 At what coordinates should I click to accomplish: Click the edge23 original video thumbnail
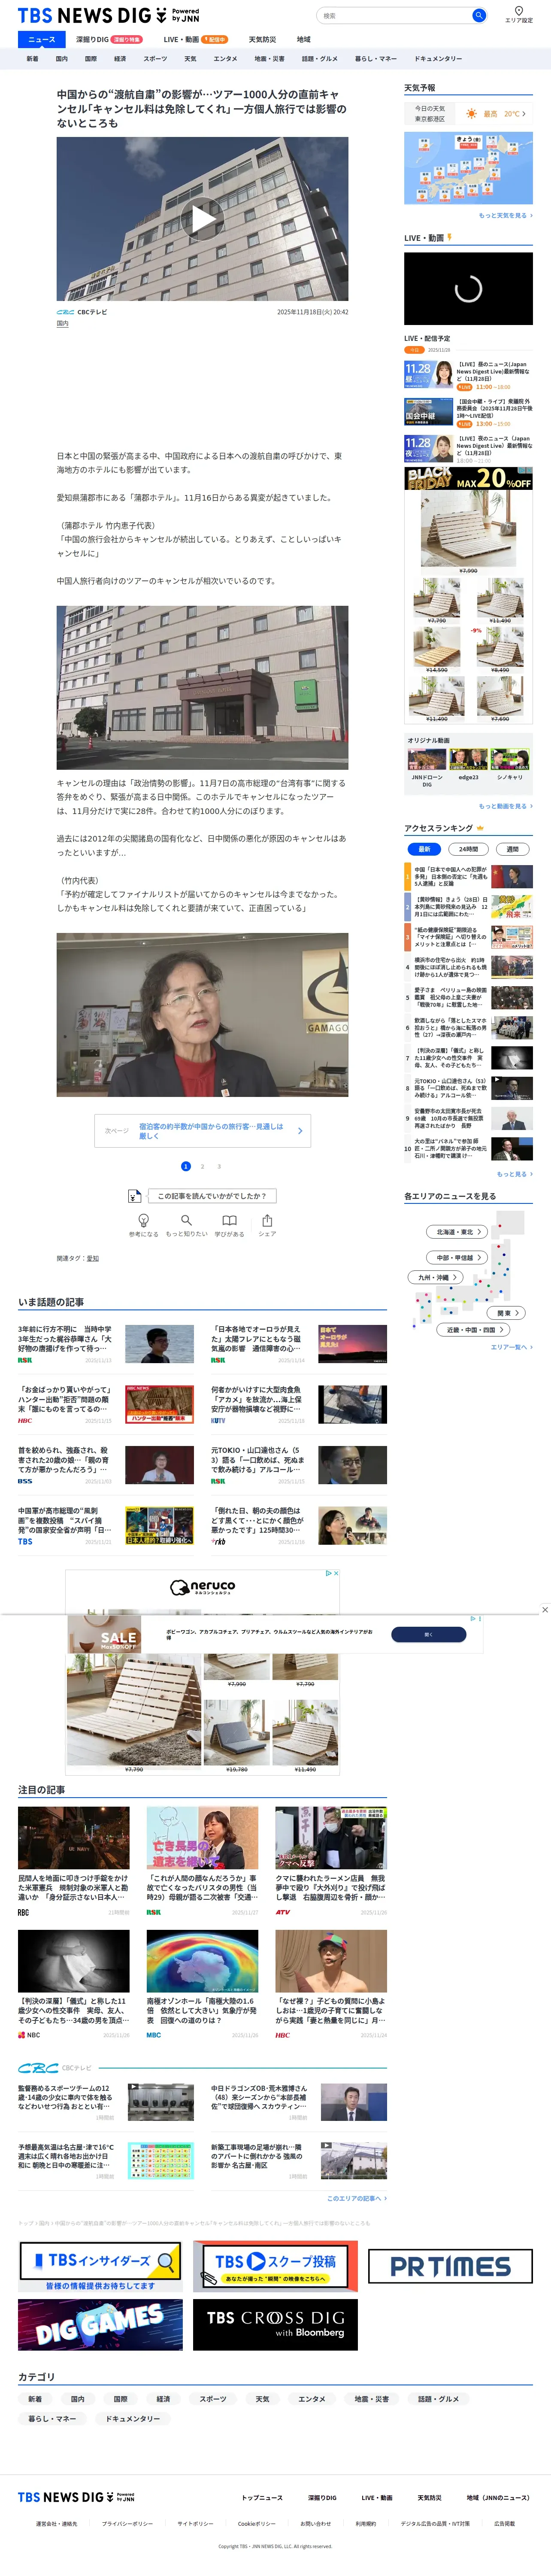pyautogui.click(x=468, y=759)
